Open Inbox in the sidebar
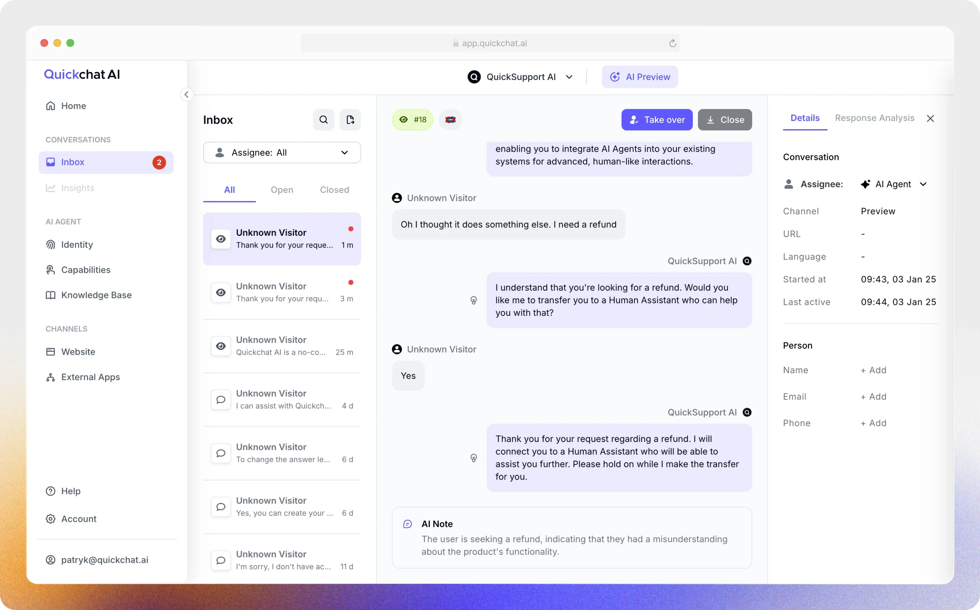The height and width of the screenshot is (610, 980). pyautogui.click(x=106, y=162)
